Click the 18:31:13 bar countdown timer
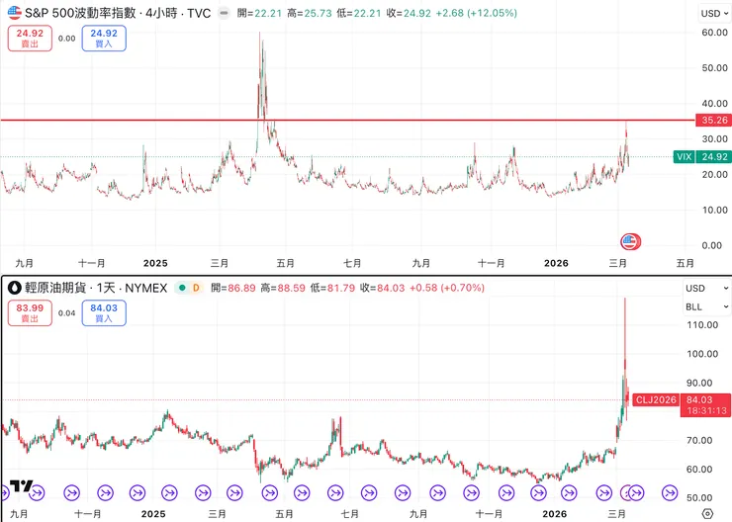 (705, 411)
